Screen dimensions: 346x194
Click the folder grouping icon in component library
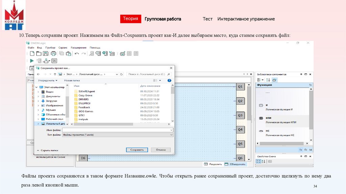tap(274, 80)
